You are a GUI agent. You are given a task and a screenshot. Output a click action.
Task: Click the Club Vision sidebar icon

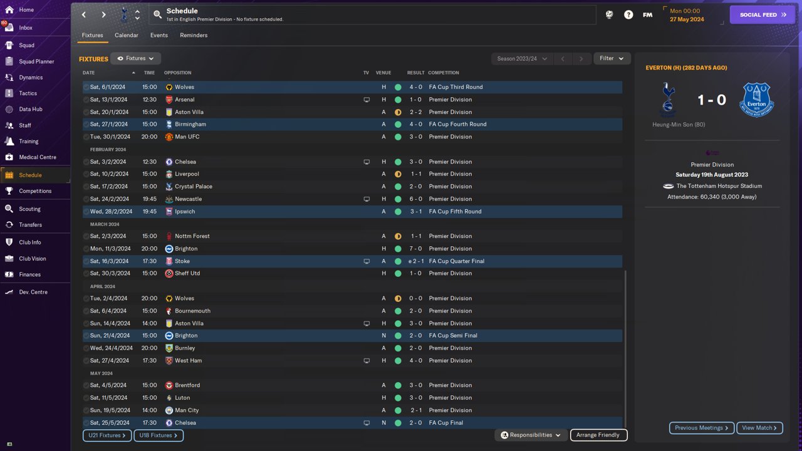click(9, 259)
